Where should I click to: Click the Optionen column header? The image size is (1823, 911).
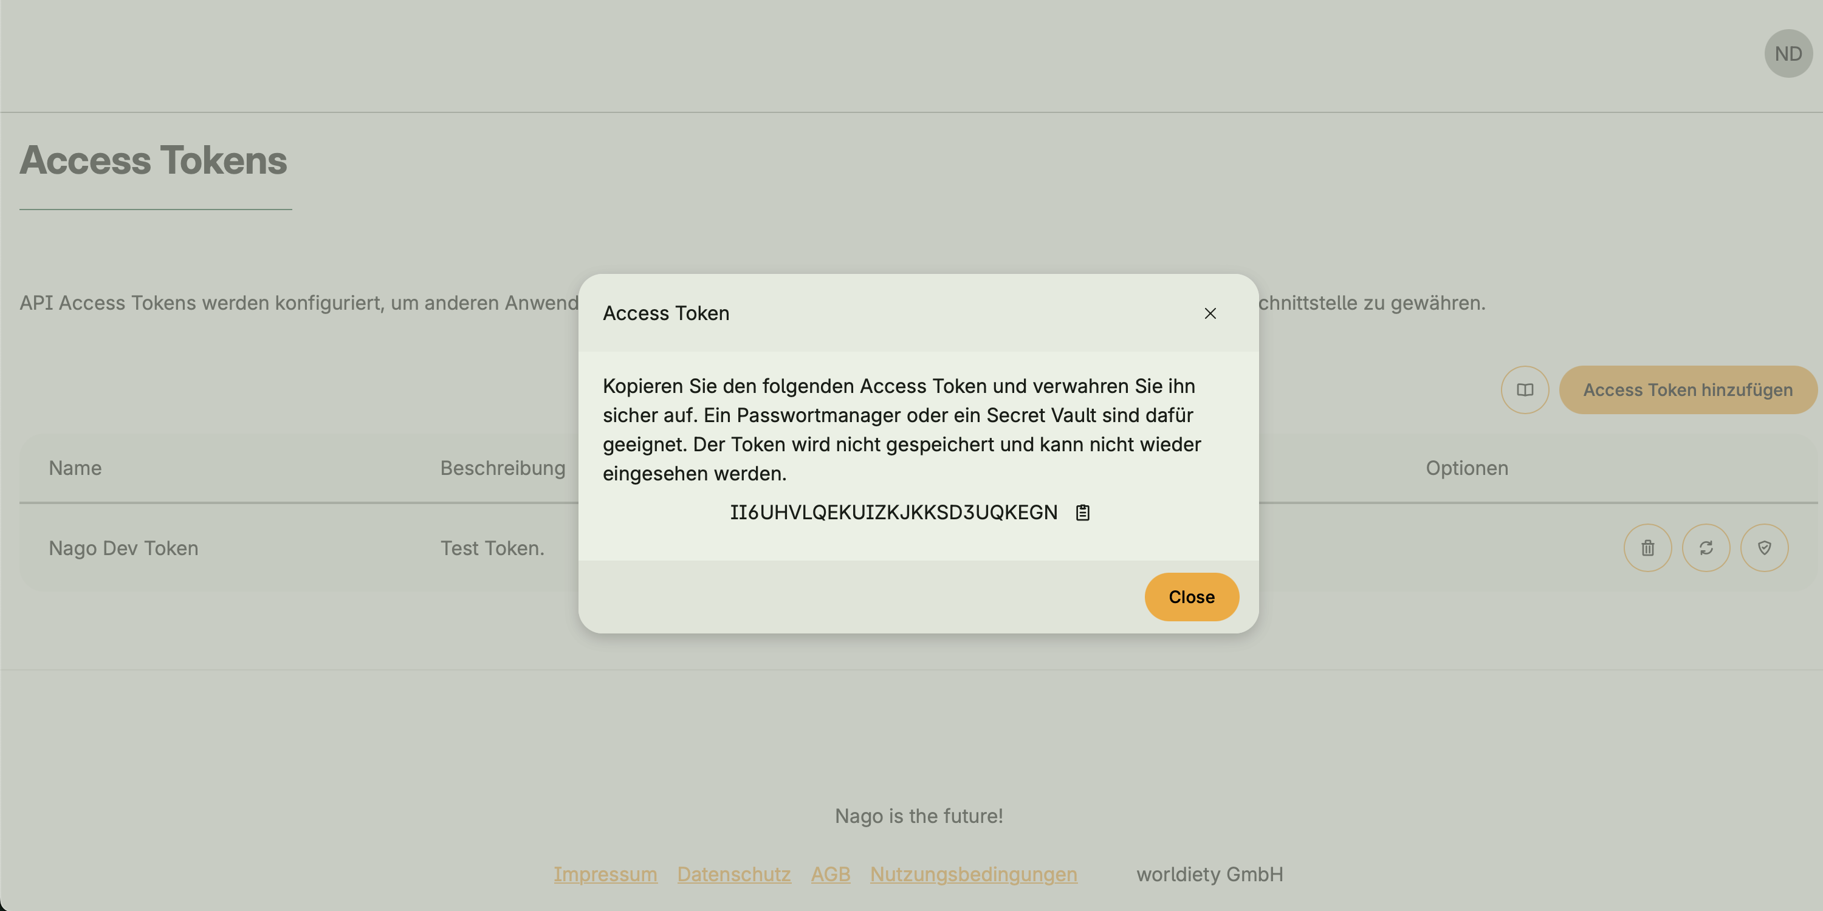click(x=1466, y=468)
